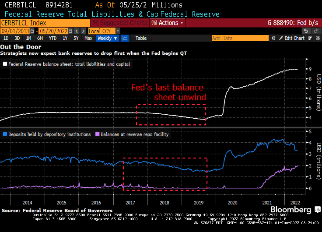Select the 1Y time range
Image resolution: width=322 pixels, height=232 pixels.
tap(65, 38)
